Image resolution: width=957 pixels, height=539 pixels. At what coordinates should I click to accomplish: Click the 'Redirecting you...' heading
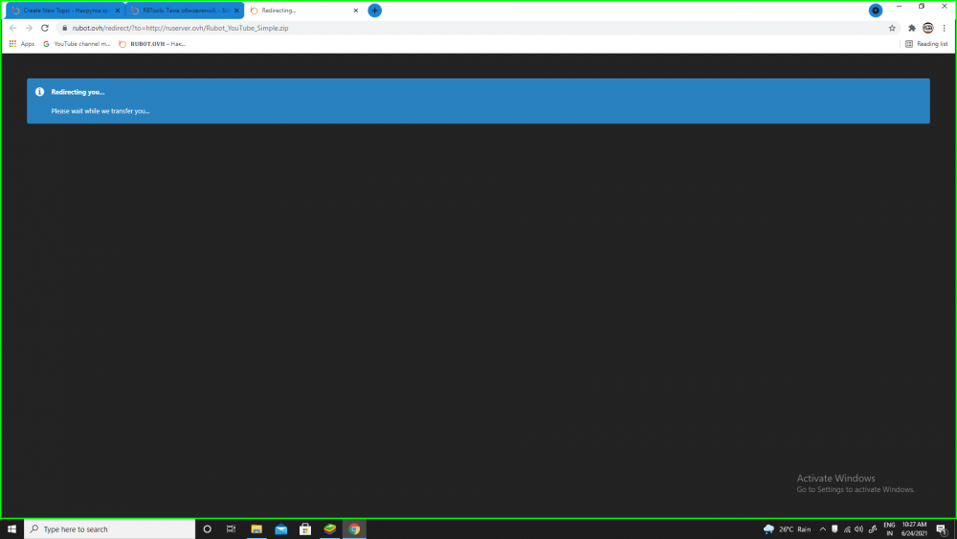pyautogui.click(x=78, y=92)
